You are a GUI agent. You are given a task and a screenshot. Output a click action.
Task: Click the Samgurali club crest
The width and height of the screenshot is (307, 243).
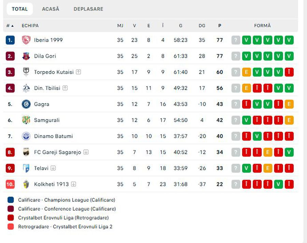point(26,120)
